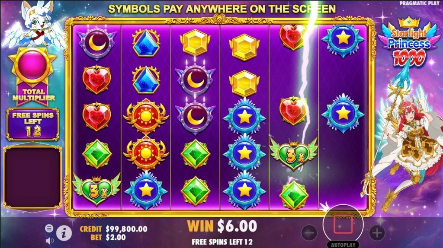
Task: Click the yellow hexagon gem in third reel
Action: coord(195,42)
